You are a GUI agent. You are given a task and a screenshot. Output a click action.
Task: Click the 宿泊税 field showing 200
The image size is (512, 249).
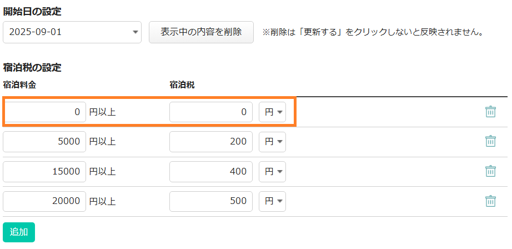point(211,142)
